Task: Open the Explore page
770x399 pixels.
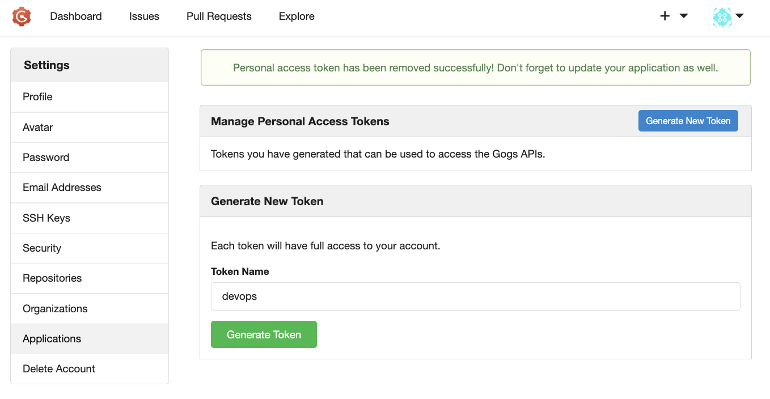Action: coord(297,16)
